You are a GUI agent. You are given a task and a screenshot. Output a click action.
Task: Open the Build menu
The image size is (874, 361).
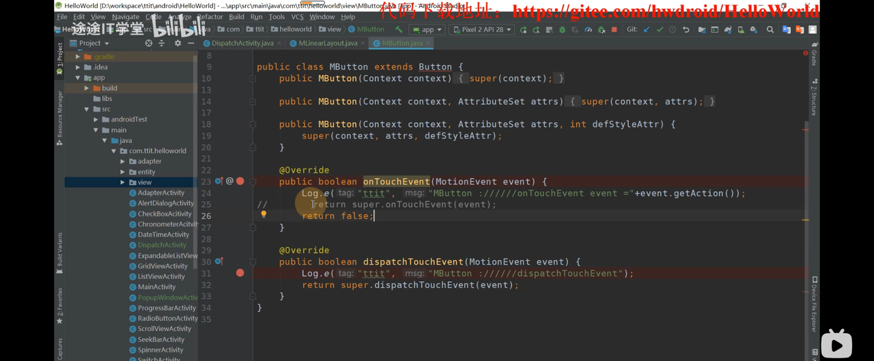[x=236, y=16]
